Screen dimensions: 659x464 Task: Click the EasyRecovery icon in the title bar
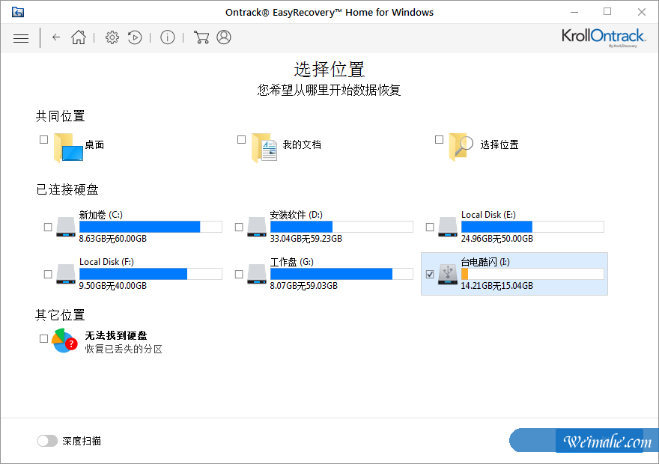(x=19, y=12)
